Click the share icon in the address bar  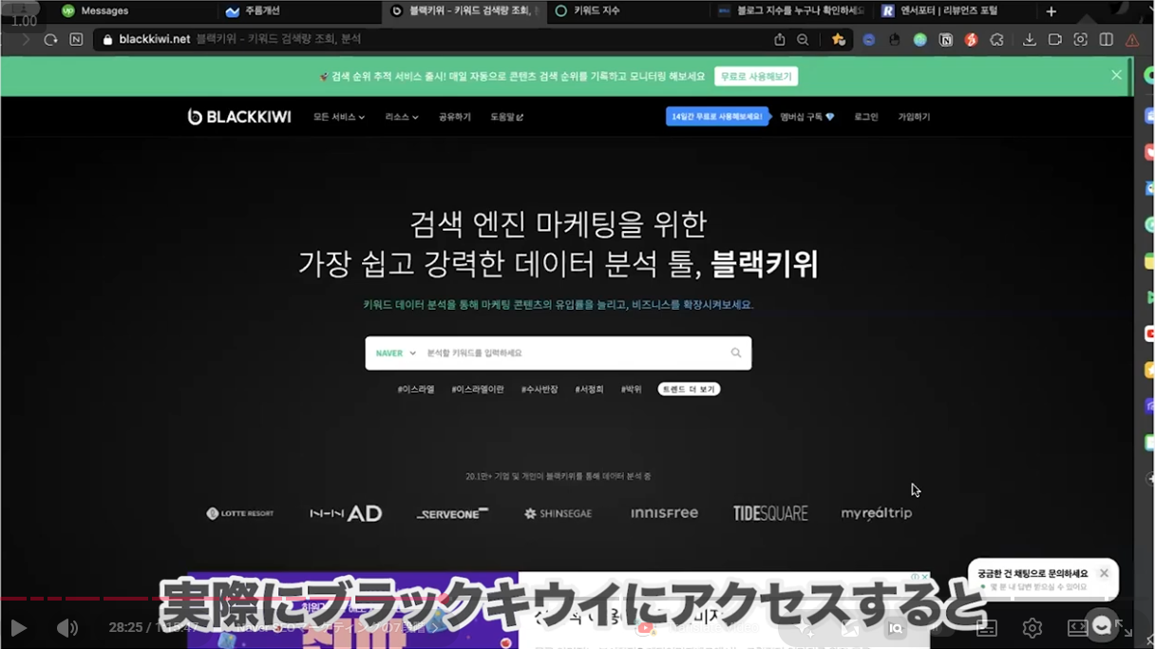pos(780,40)
